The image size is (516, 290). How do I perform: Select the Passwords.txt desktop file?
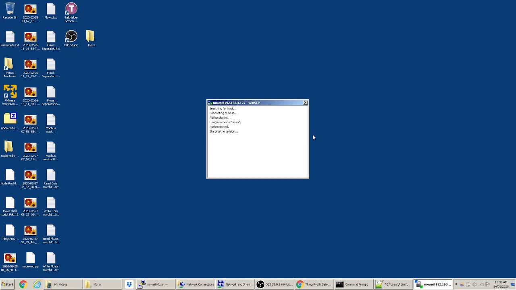10,39
